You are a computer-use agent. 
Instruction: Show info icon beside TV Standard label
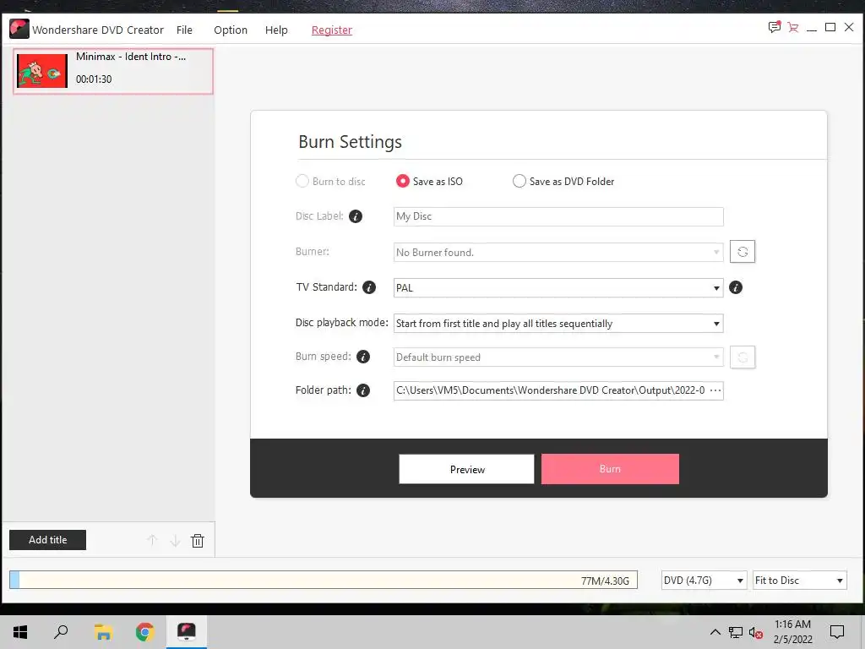(x=369, y=287)
